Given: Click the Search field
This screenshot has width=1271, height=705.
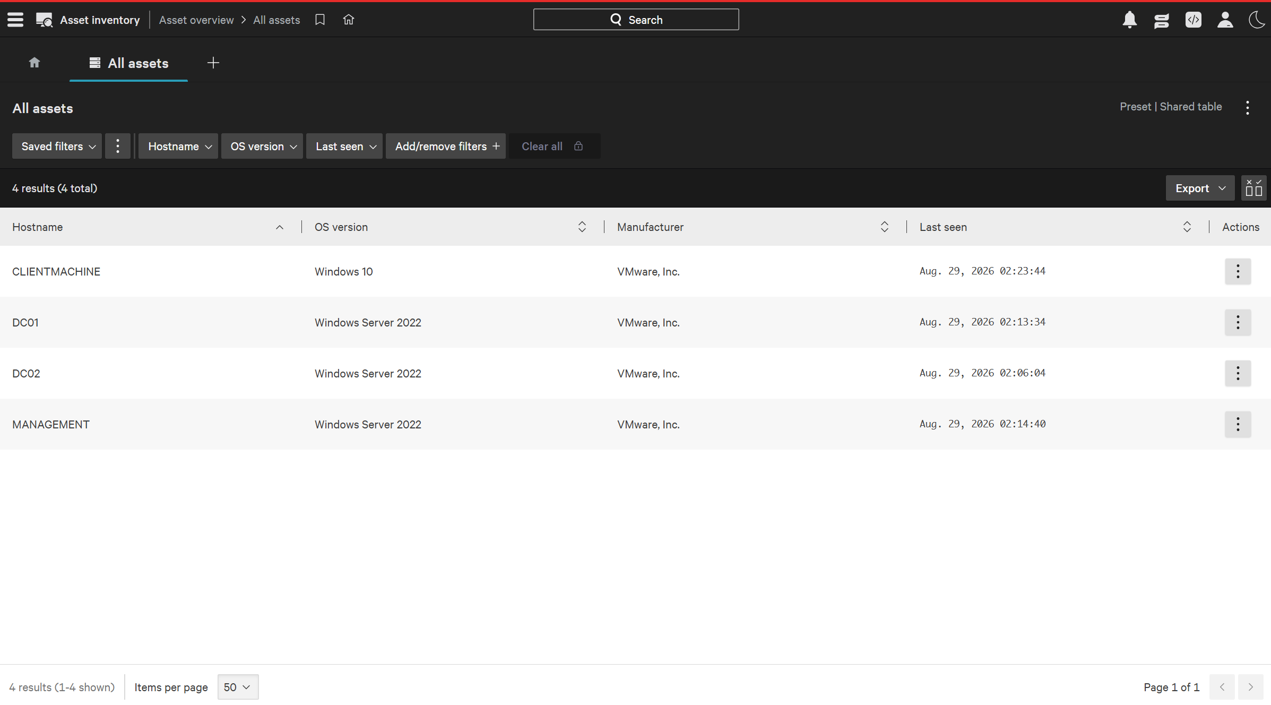Looking at the screenshot, I should (x=636, y=20).
